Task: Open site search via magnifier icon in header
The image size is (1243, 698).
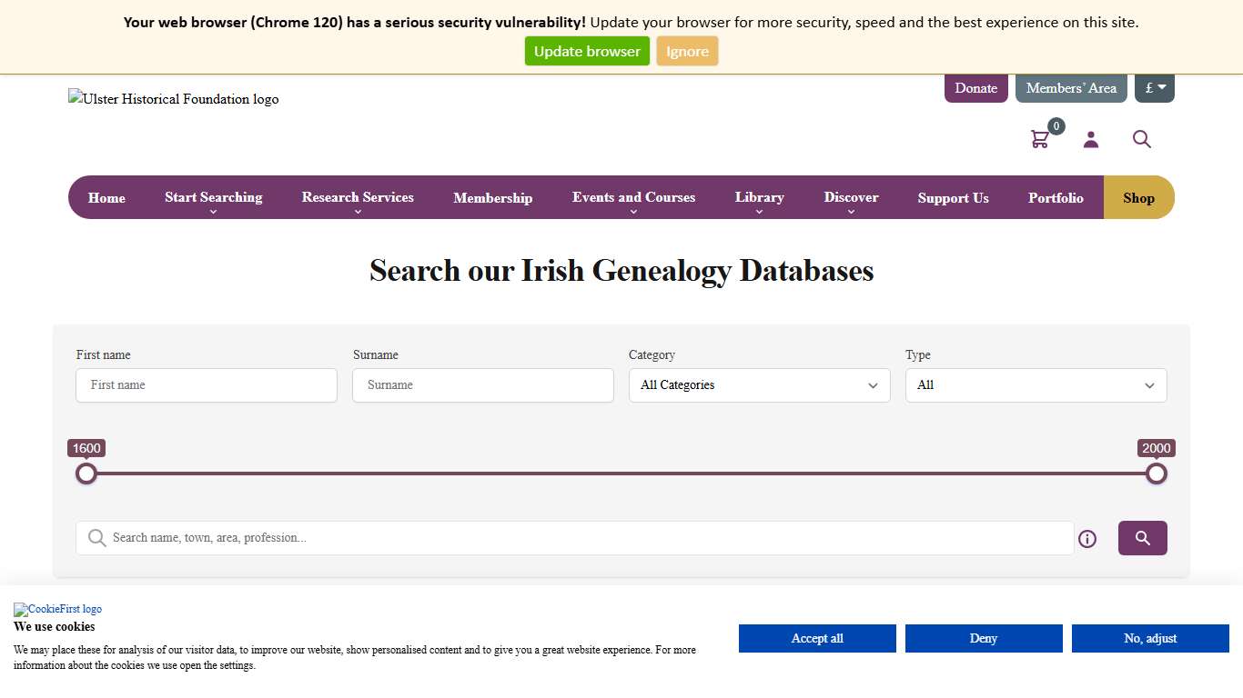Action: [x=1142, y=139]
